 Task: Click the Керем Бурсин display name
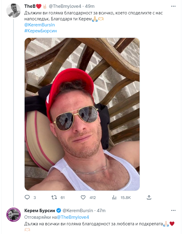coord(40,211)
